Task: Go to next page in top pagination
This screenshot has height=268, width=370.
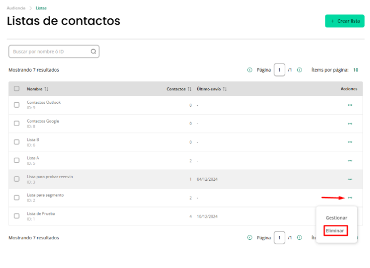Action: (300, 70)
